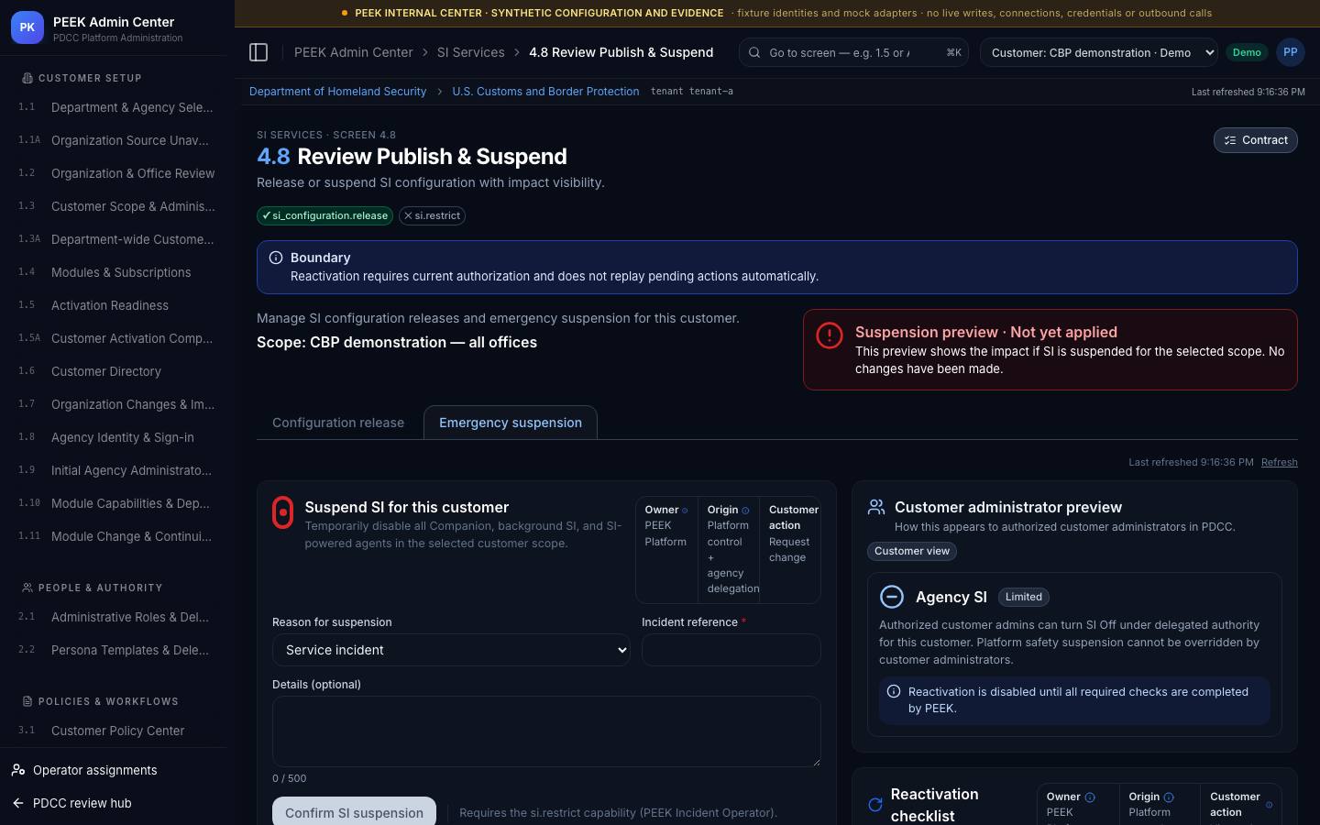Toggle the sidebar panel icon
1320x825 pixels.
click(x=258, y=52)
